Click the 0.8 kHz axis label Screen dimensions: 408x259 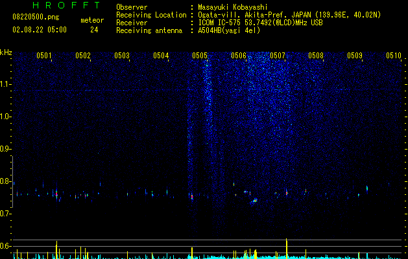6,181
